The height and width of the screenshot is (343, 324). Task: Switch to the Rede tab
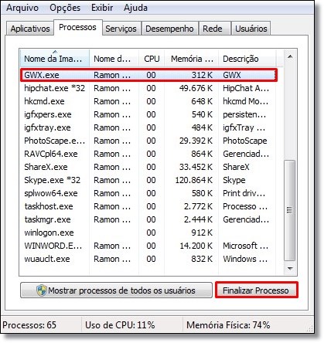point(213,29)
